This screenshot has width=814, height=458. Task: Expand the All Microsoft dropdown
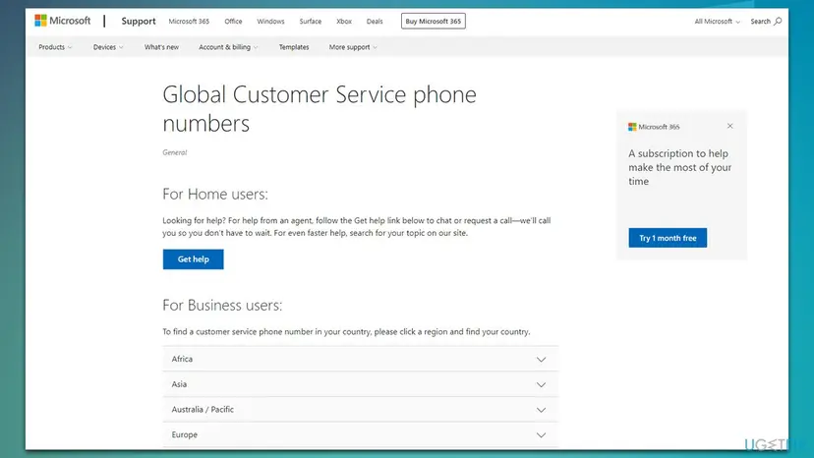click(x=717, y=22)
